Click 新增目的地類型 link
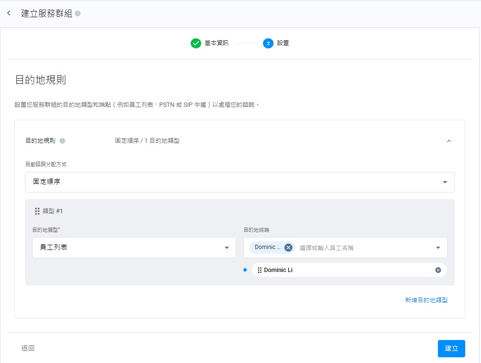Screen dimensions: 481x363 coord(426,300)
